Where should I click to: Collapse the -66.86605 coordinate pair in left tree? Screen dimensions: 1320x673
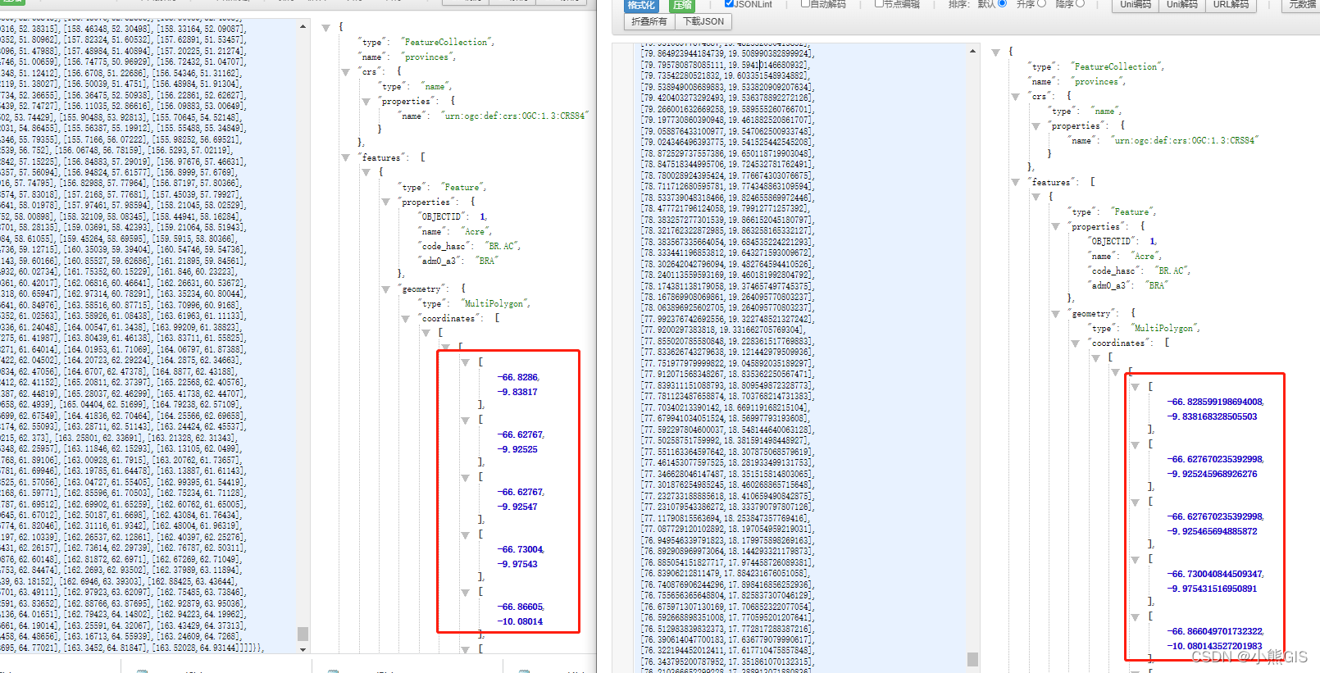(x=465, y=592)
